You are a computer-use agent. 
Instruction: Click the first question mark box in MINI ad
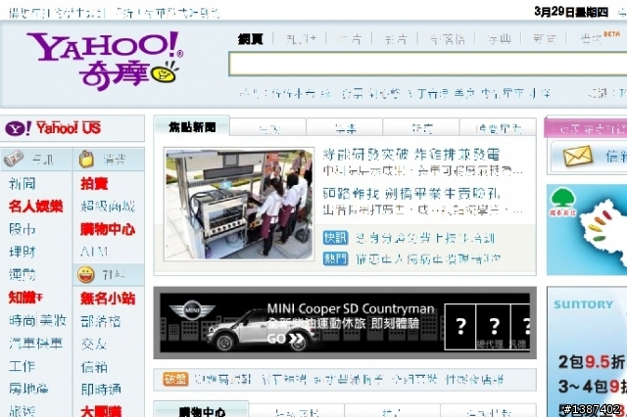pos(459,327)
